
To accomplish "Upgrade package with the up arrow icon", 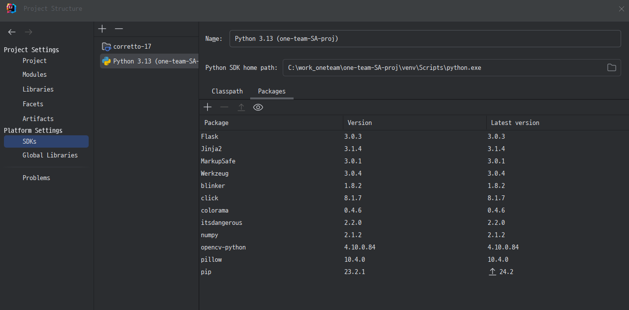I will [241, 107].
